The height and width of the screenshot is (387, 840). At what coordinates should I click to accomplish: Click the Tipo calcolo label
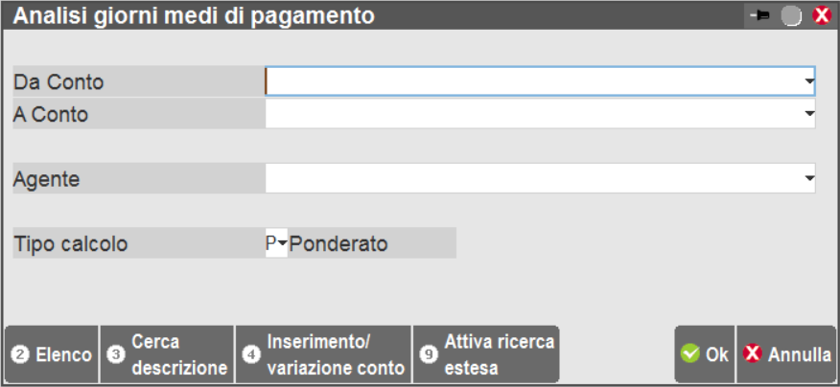(71, 243)
